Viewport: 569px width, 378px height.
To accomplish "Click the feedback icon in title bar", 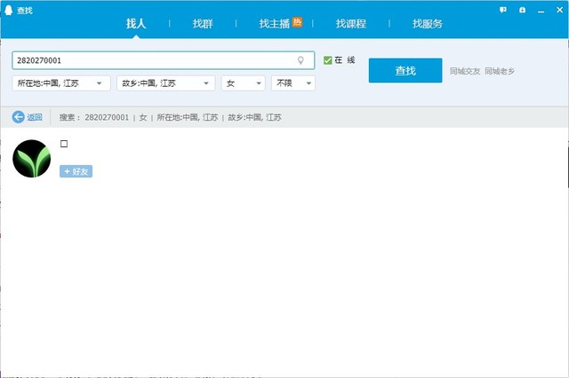I will pyautogui.click(x=503, y=10).
